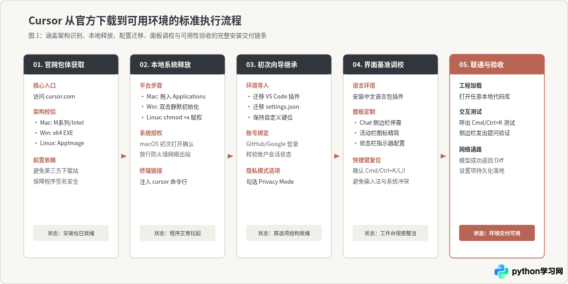This screenshot has height=284, width=568.
Task: Select the '01. 官网包体获取' card header
Action: [x=71, y=64]
